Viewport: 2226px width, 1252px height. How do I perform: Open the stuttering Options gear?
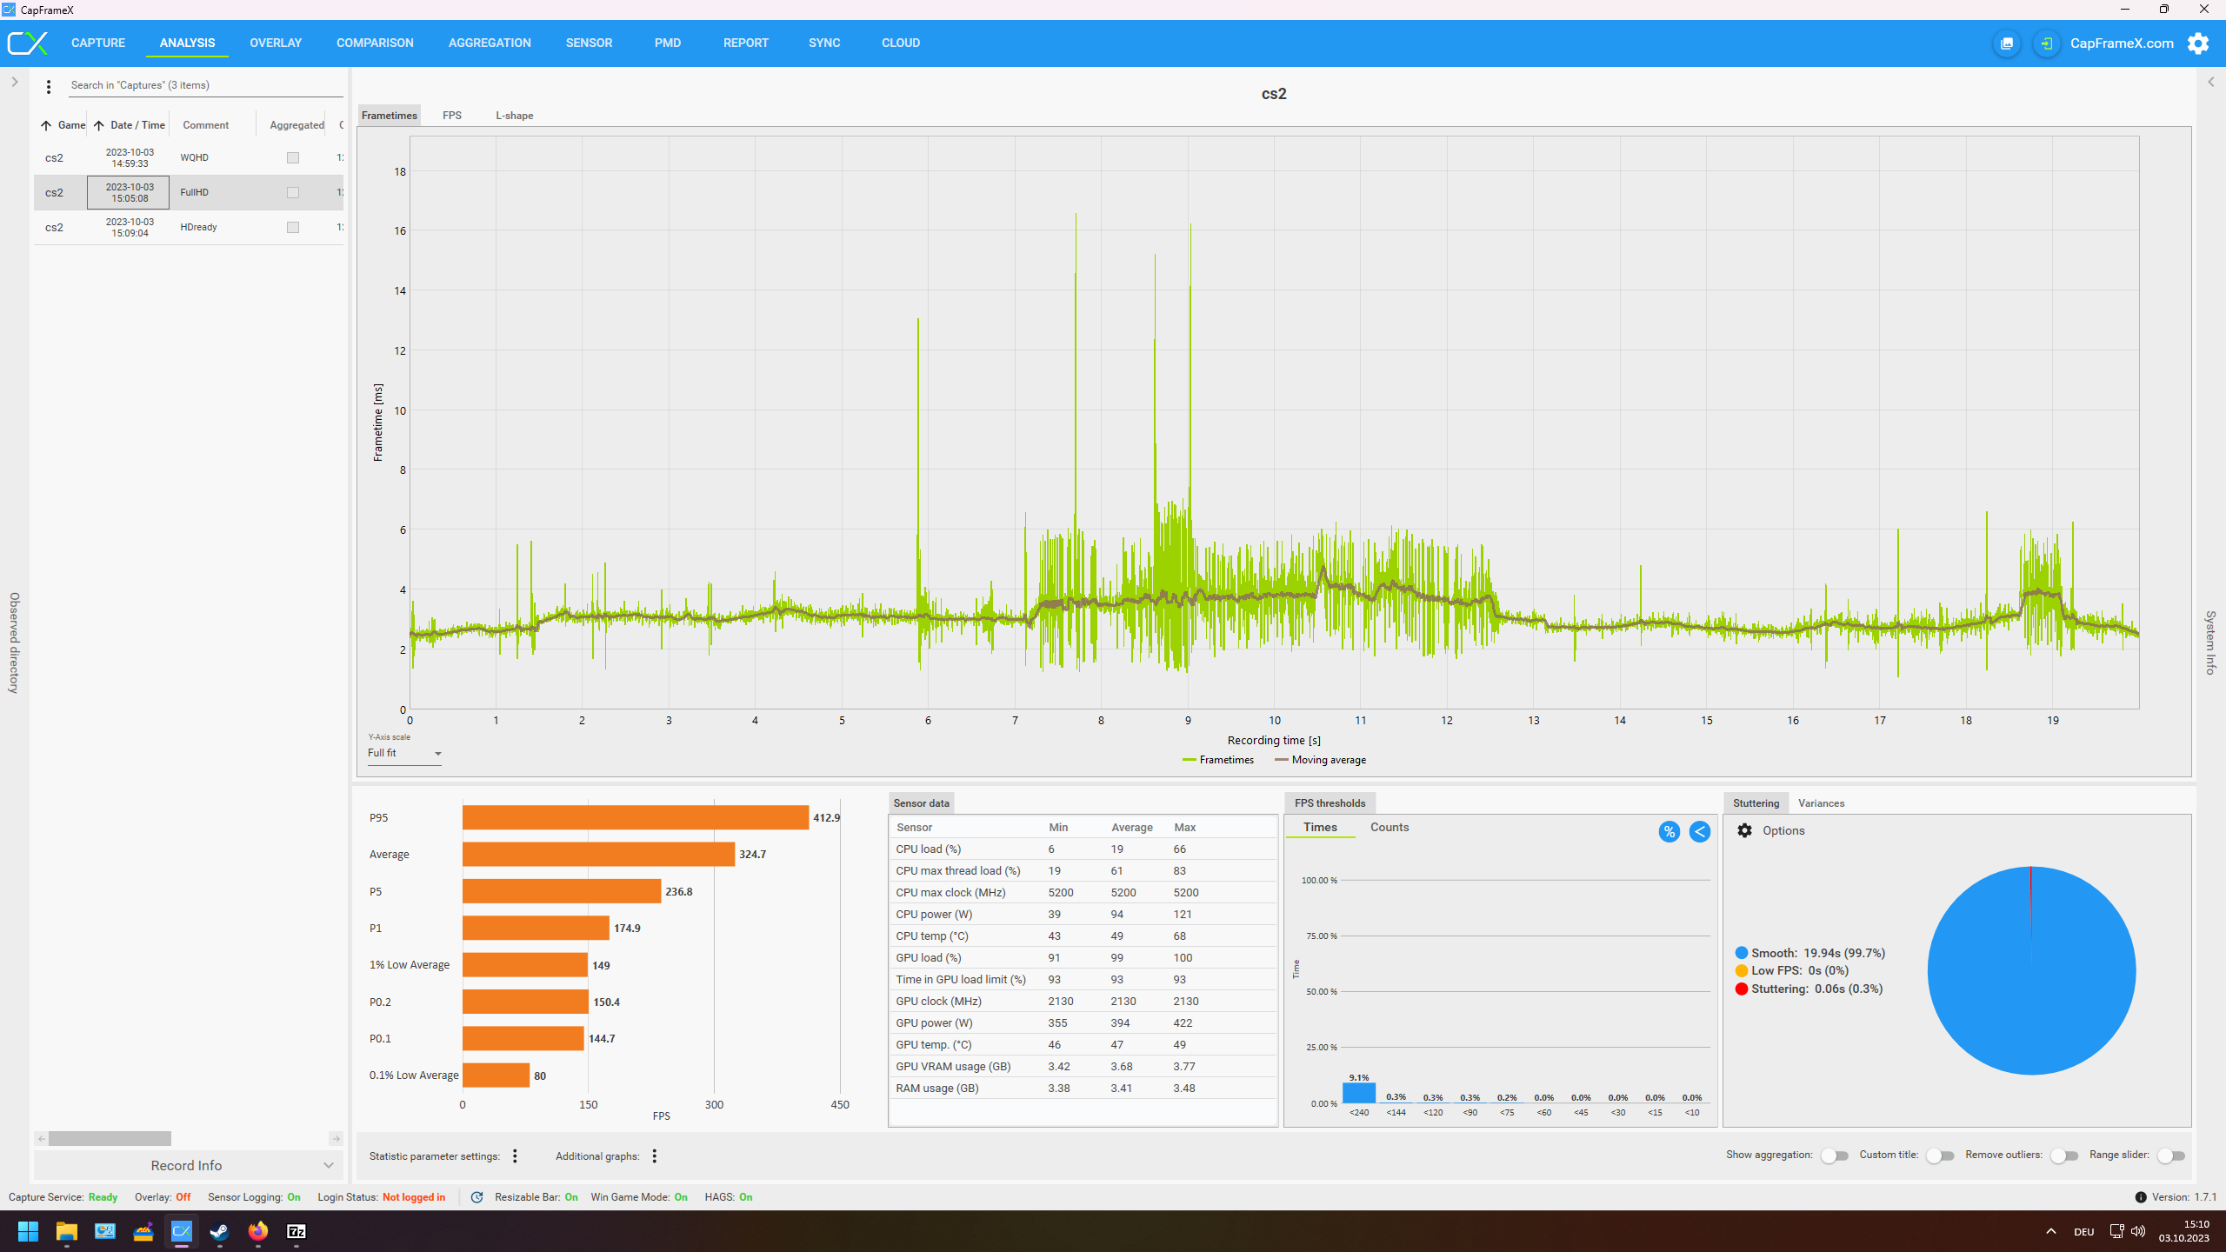[x=1744, y=830]
